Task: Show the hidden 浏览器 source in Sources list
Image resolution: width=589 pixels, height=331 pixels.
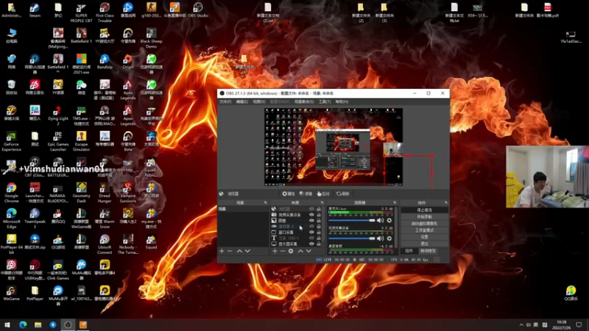Action: (311, 209)
